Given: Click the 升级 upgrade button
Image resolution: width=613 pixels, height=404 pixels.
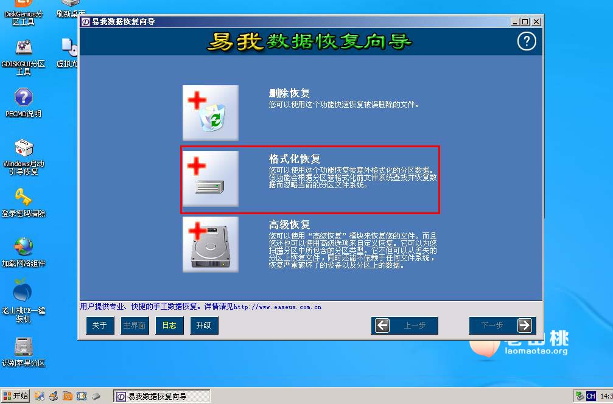Looking at the screenshot, I should click(204, 326).
